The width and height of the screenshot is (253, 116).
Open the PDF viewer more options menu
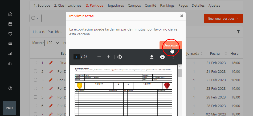click(x=173, y=57)
